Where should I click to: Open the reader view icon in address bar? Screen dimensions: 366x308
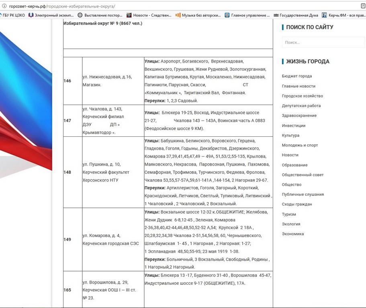click(363, 6)
